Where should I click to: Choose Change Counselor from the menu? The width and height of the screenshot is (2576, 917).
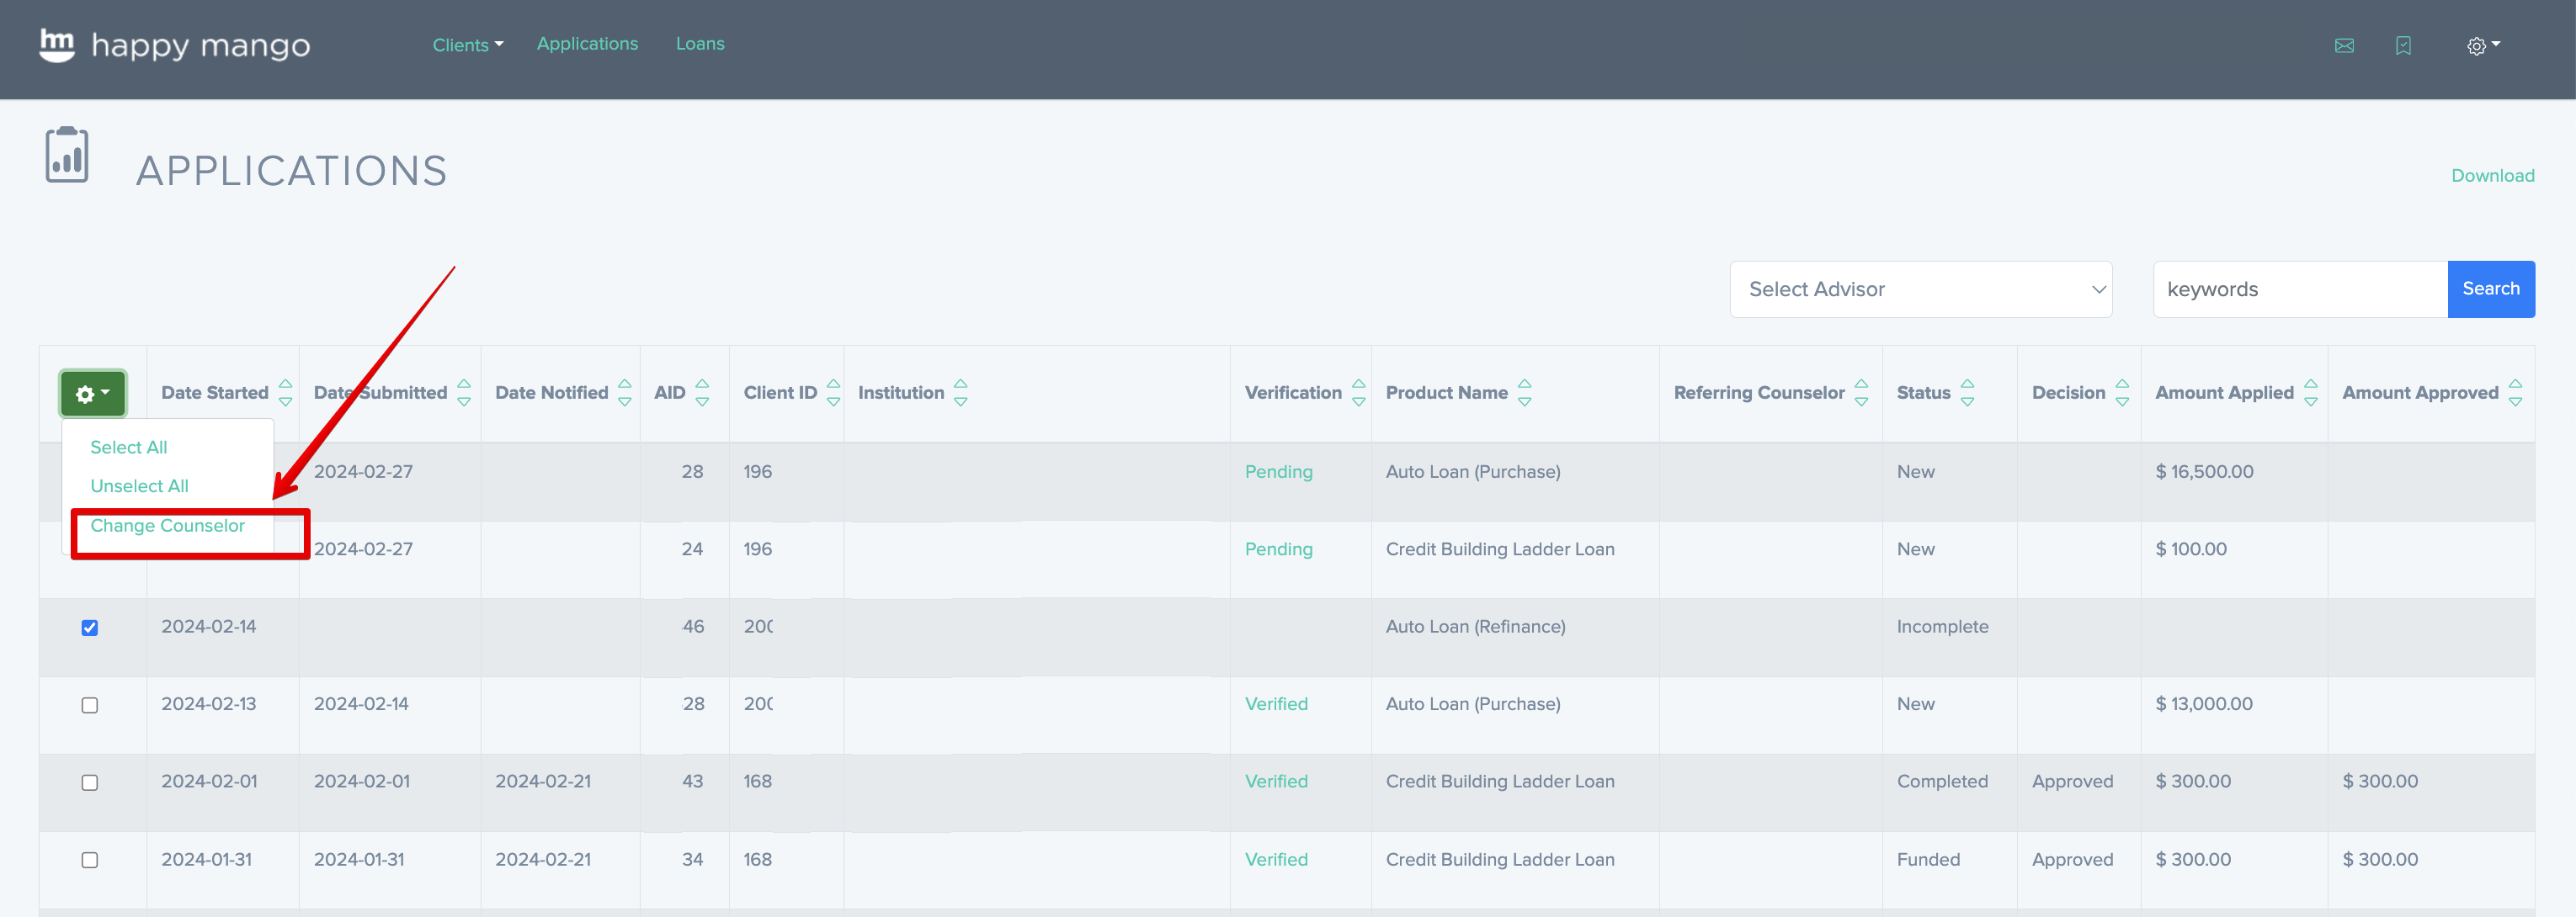[167, 526]
